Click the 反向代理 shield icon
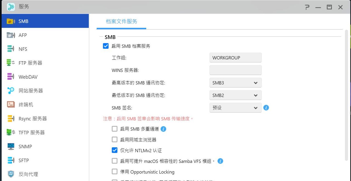 [x=11, y=174]
